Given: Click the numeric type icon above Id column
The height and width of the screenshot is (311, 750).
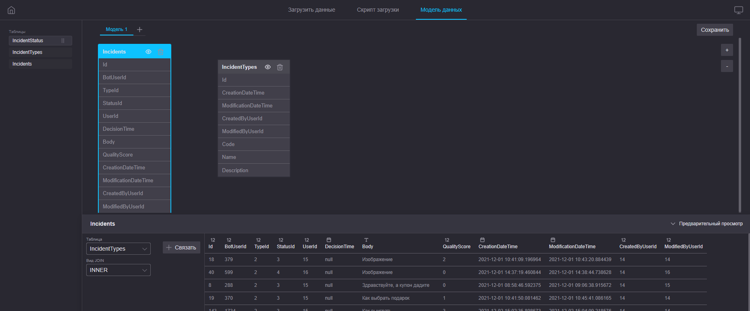Looking at the screenshot, I should click(x=213, y=240).
